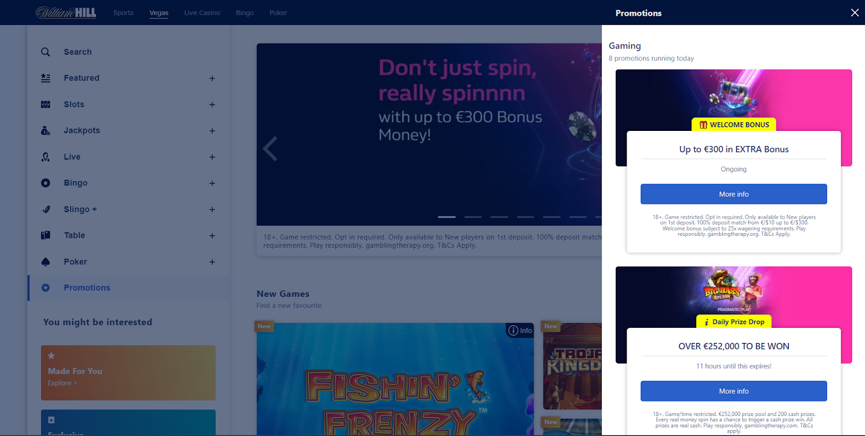Expand the Poker category
Image resolution: width=865 pixels, height=436 pixels.
tap(212, 262)
